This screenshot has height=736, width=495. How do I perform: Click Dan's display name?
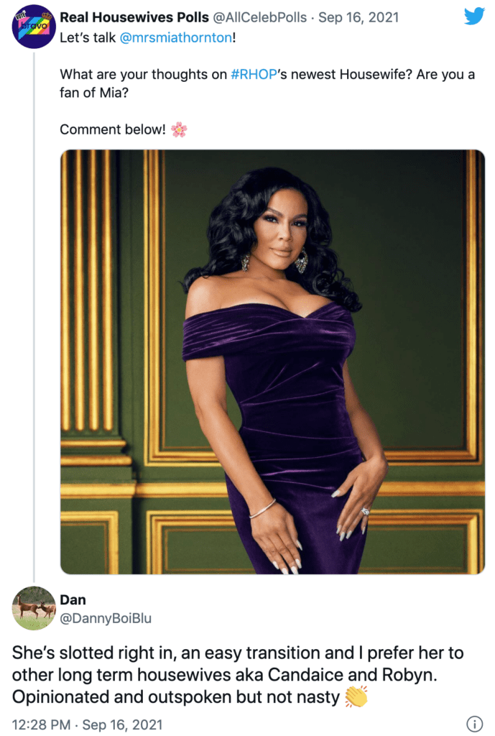73,600
